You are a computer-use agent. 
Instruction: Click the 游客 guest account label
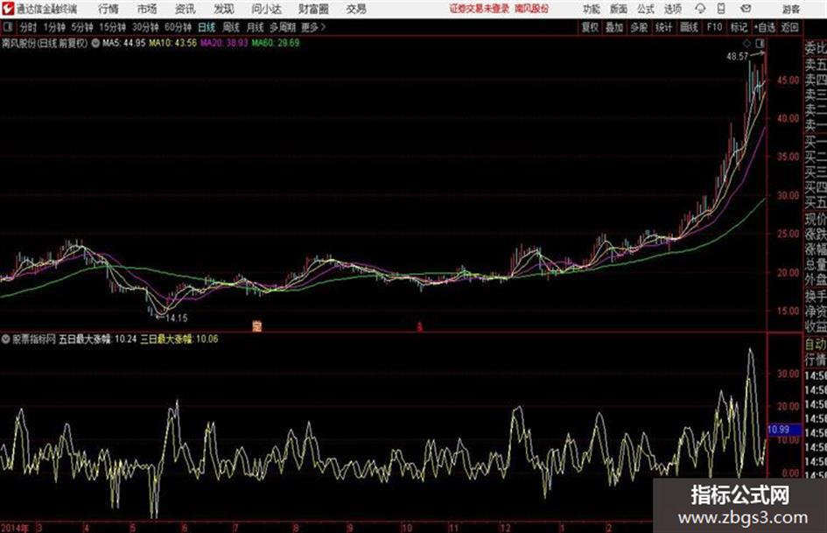click(x=790, y=9)
